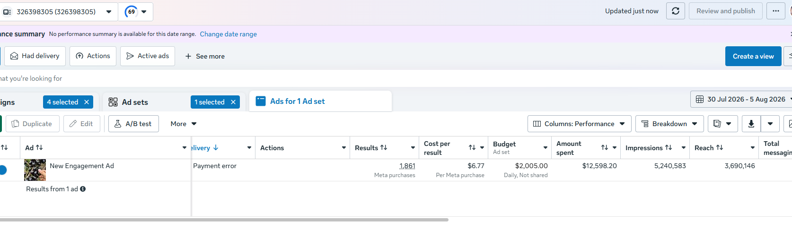
Task: Click the info icon beside Results from 1 ad
Action: (83, 189)
